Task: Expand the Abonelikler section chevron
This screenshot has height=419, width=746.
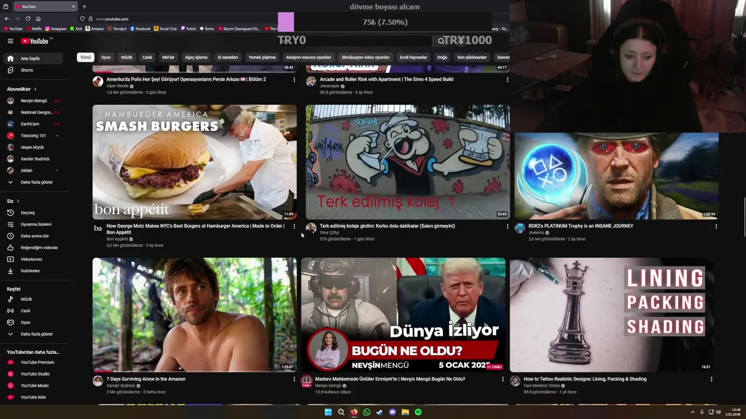Action: 35,89
